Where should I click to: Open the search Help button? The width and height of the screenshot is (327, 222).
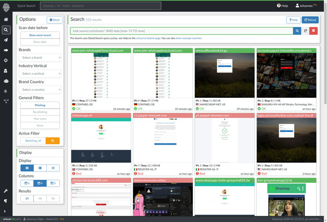coord(293,20)
